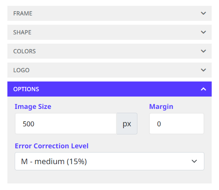Select the M - medium (15%) combo box

(109, 161)
